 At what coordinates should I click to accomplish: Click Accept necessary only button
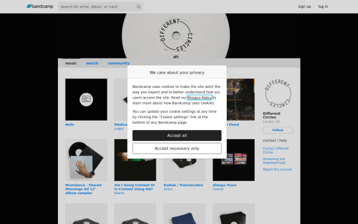tap(177, 148)
